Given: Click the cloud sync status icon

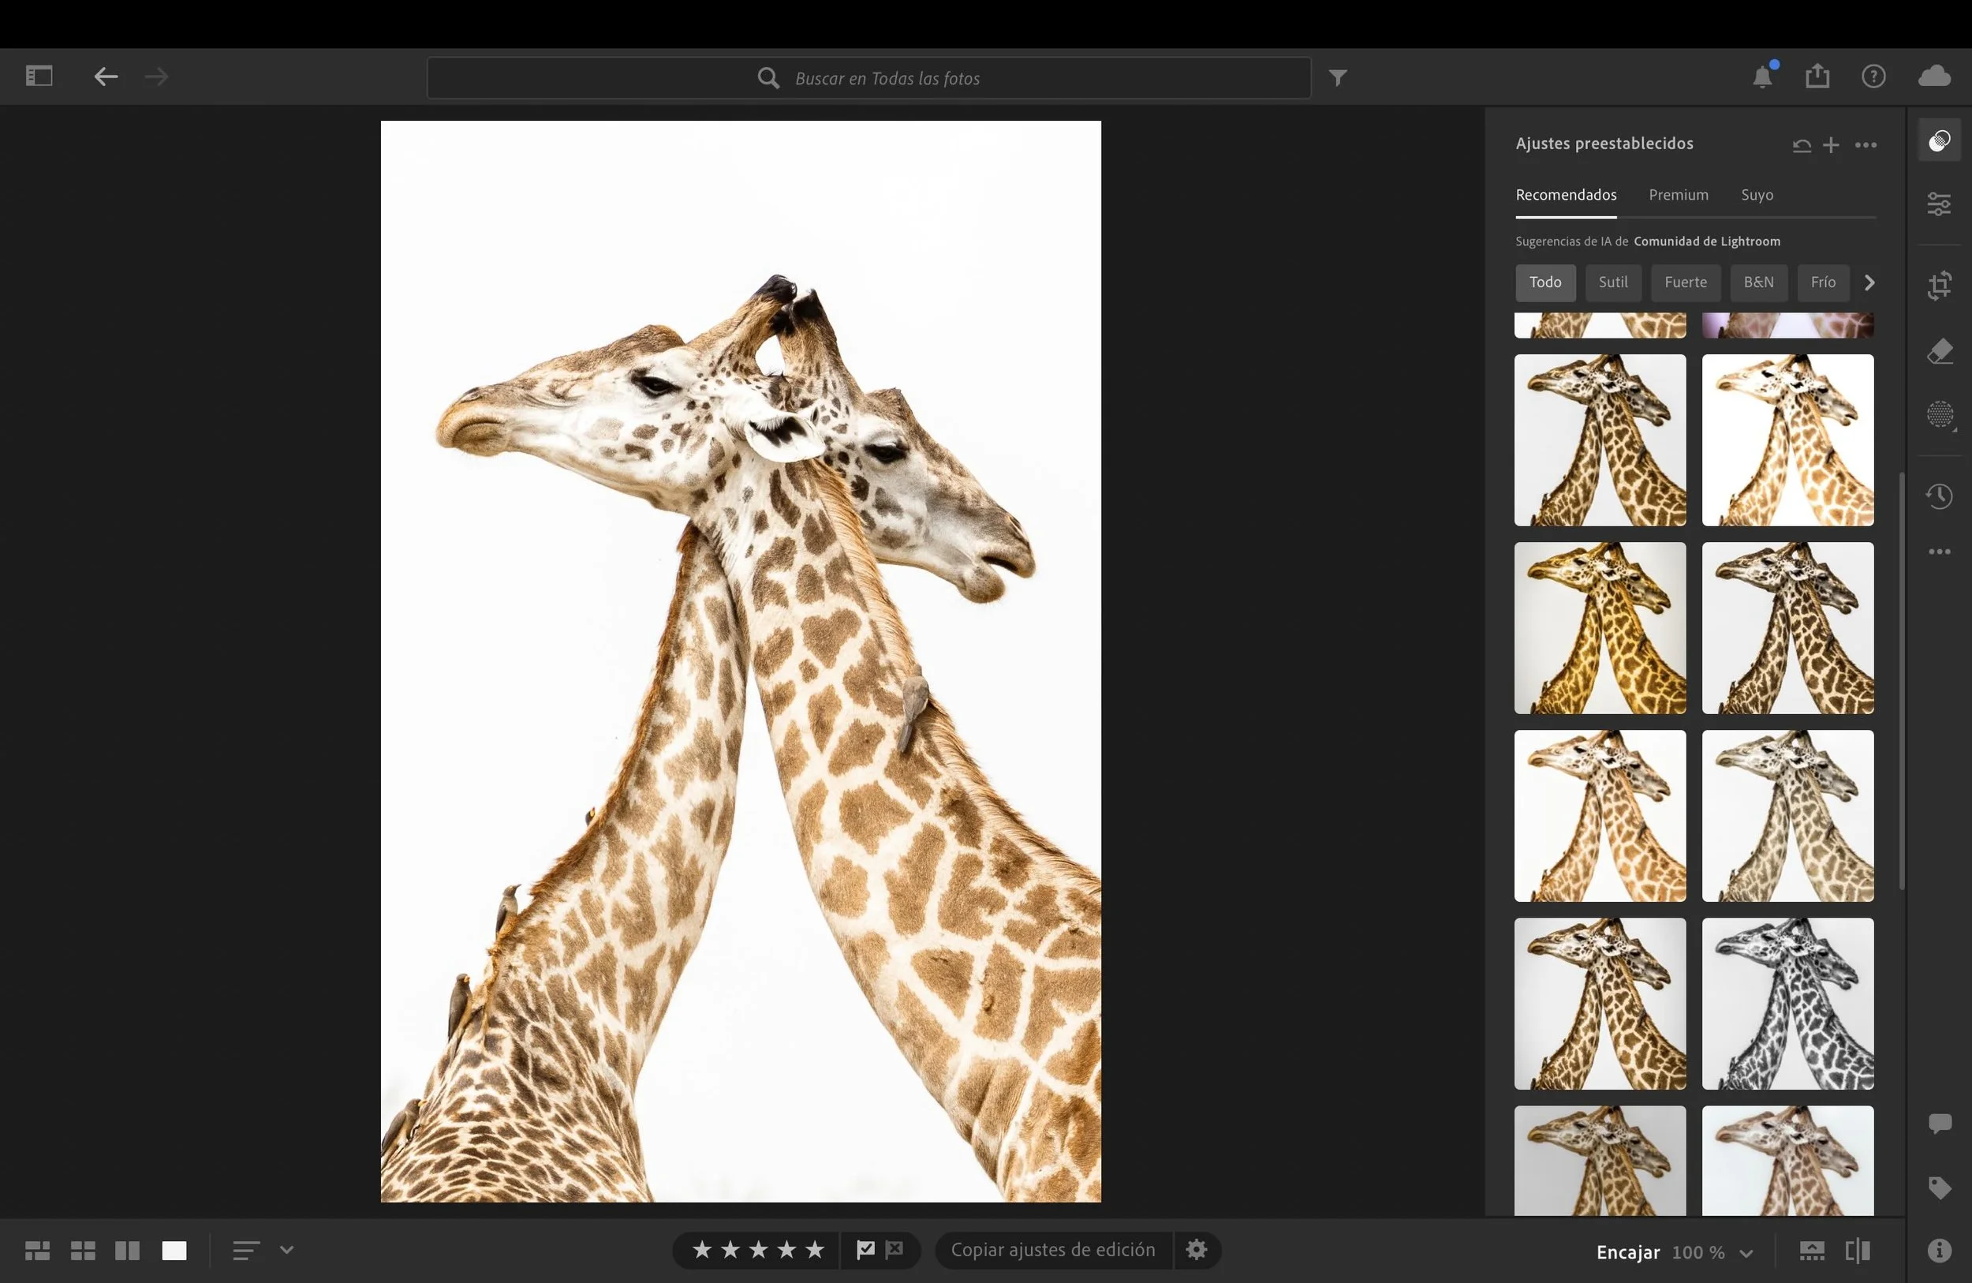Looking at the screenshot, I should (1934, 77).
